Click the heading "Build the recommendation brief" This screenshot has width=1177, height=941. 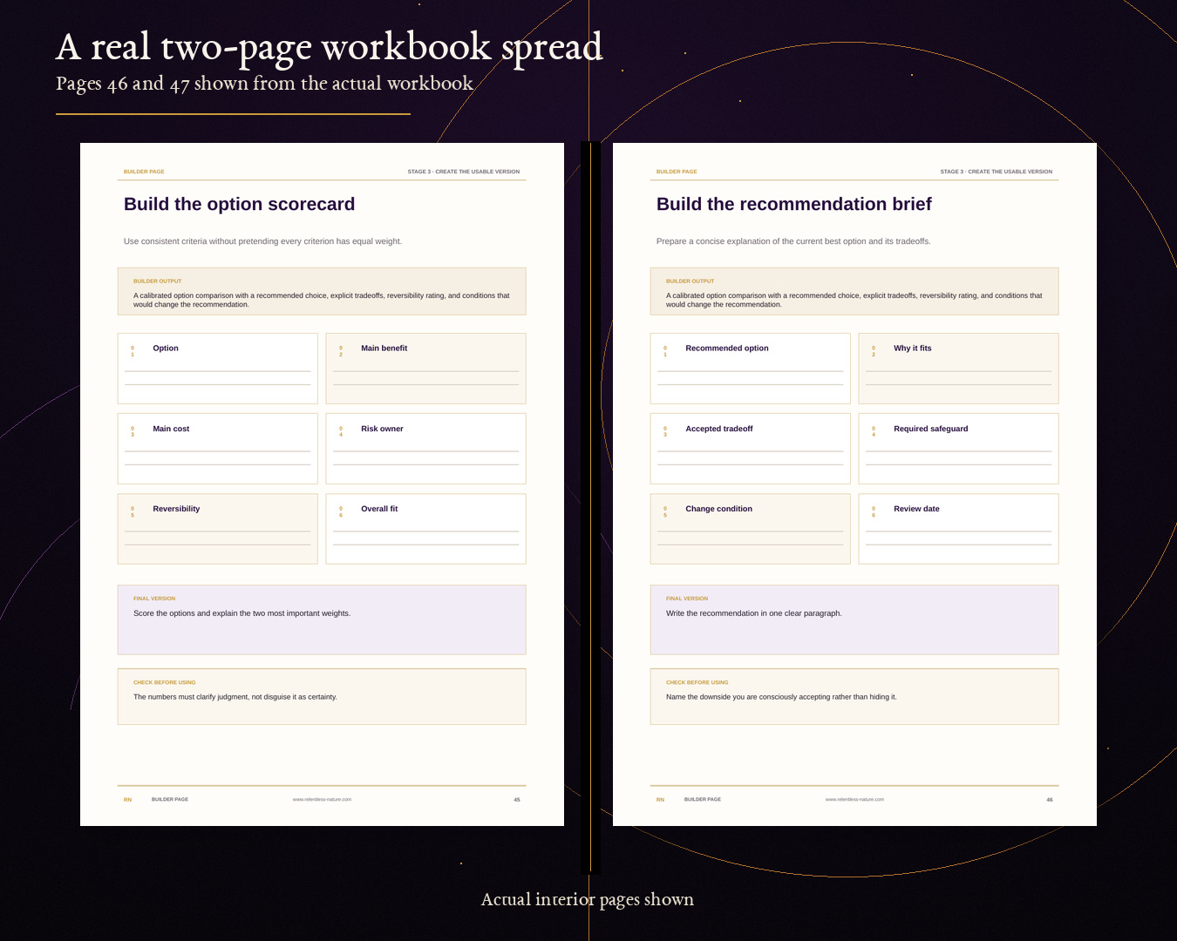793,204
